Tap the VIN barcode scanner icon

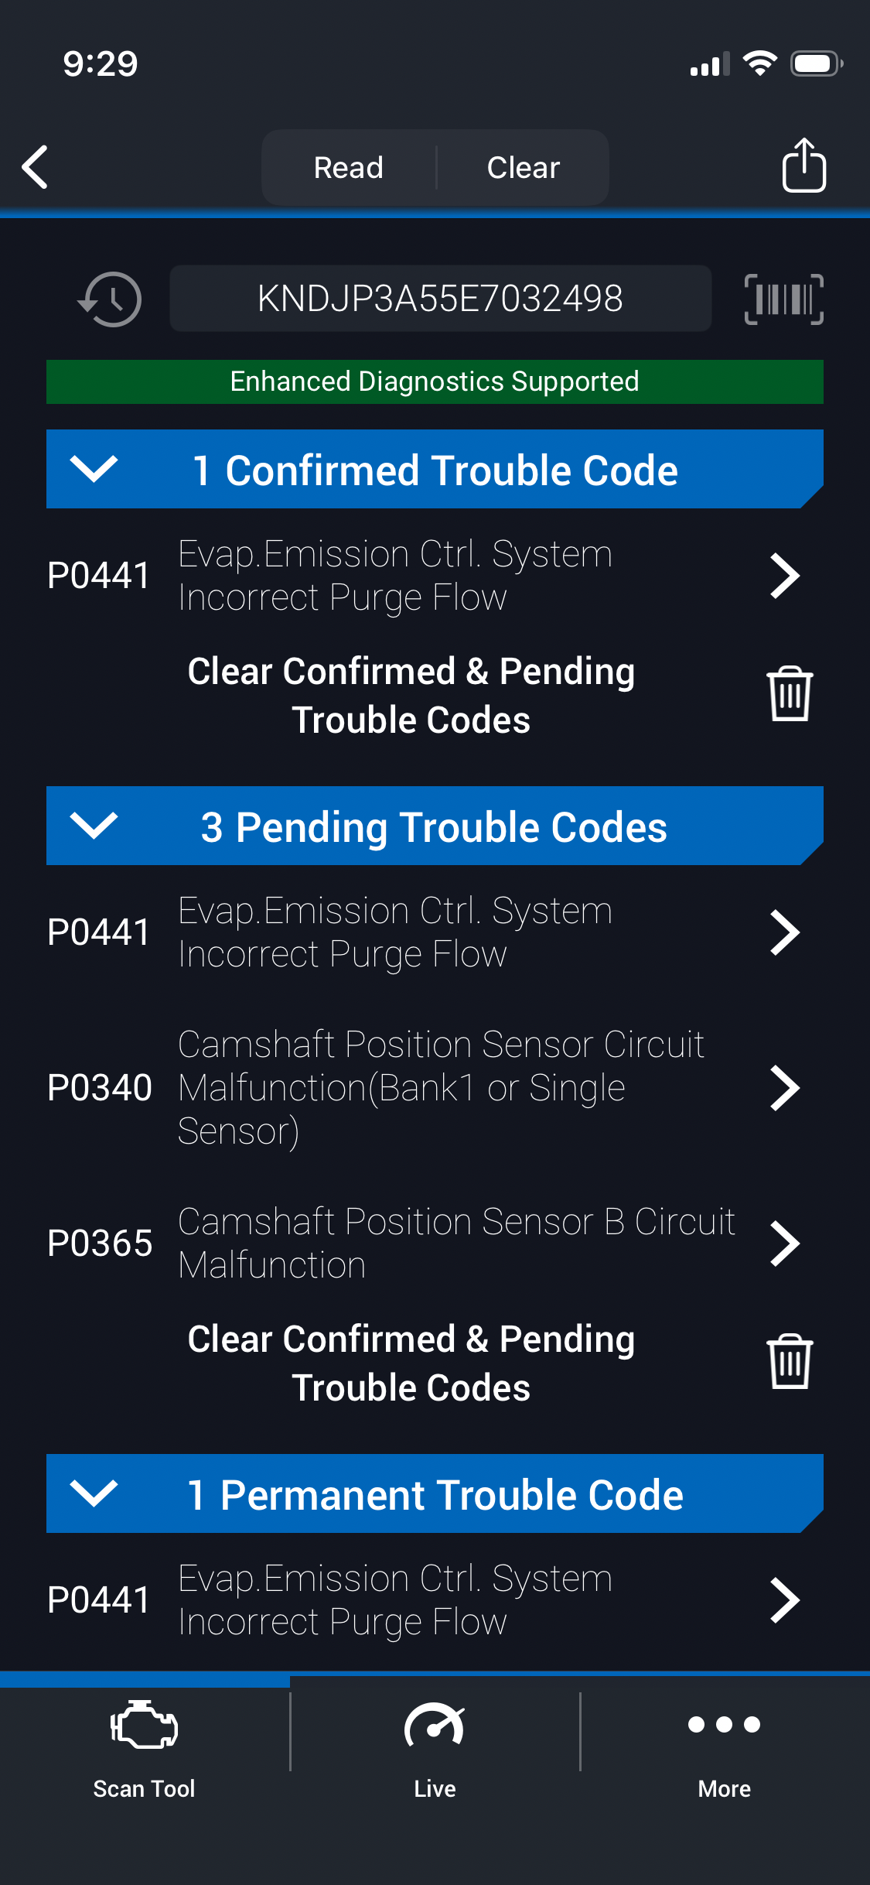(x=783, y=299)
